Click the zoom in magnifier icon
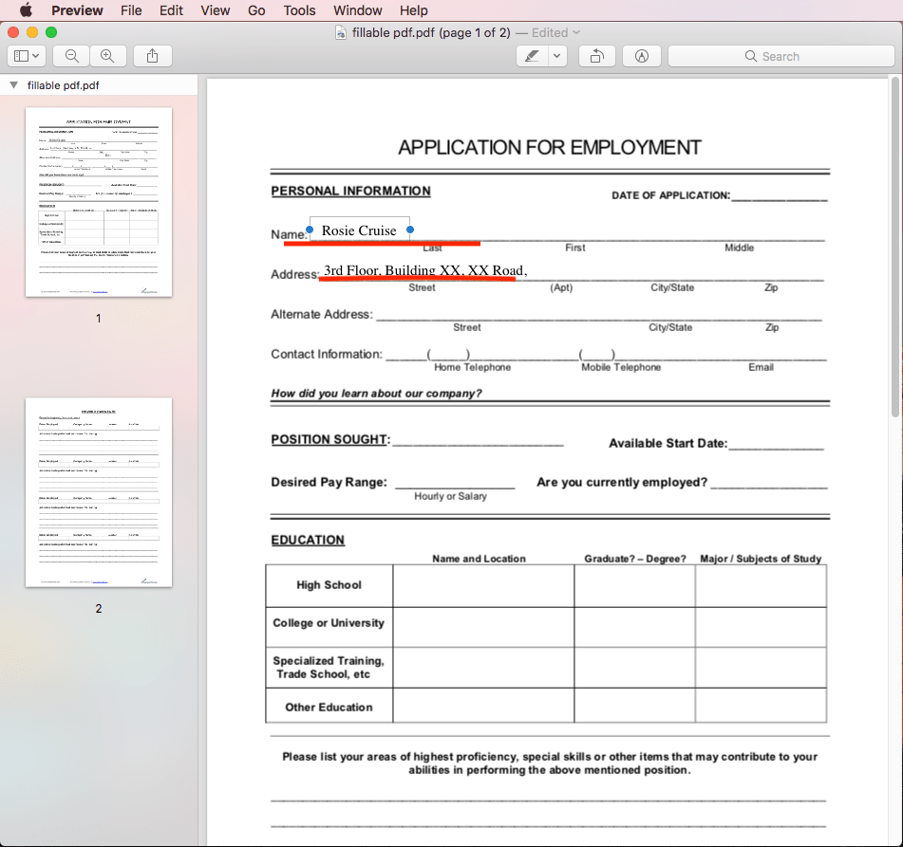The width and height of the screenshot is (903, 847). 108,55
